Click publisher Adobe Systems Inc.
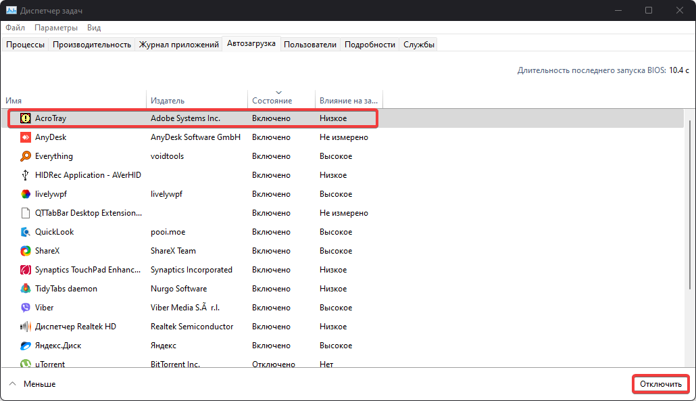The width and height of the screenshot is (696, 401). [186, 118]
